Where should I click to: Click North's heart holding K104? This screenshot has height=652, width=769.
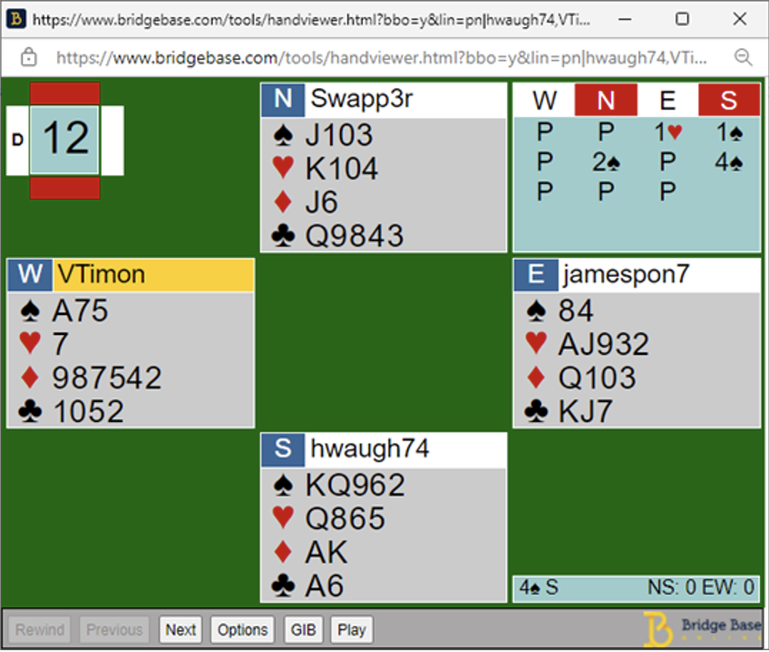coord(341,168)
